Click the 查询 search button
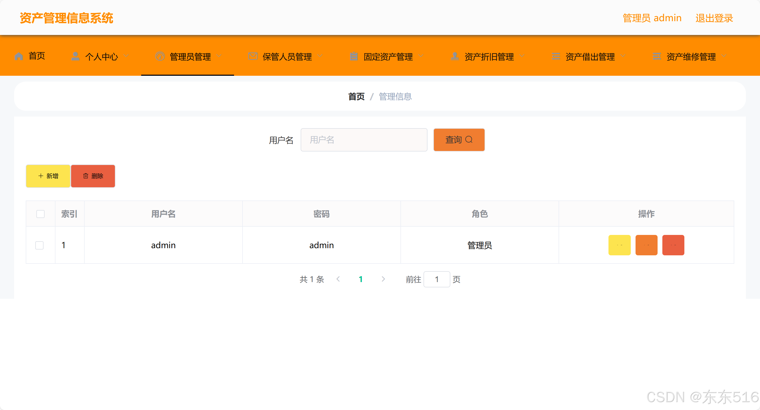Screen dimensions: 760x410 [x=459, y=140]
